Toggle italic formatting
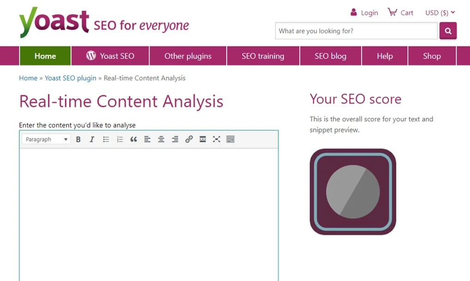Image resolution: width=470 pixels, height=281 pixels. tap(92, 139)
